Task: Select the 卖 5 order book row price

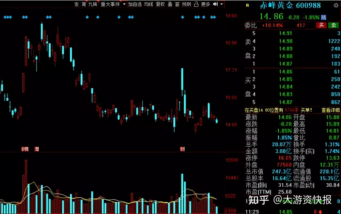Action: [286, 33]
